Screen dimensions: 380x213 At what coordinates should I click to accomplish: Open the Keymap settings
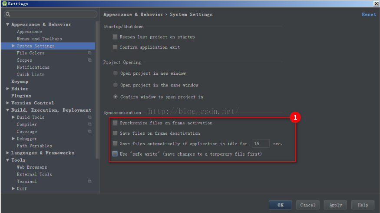[x=20, y=82]
